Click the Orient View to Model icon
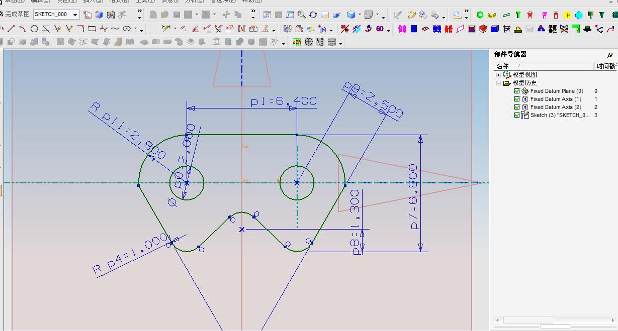 [x=99, y=15]
